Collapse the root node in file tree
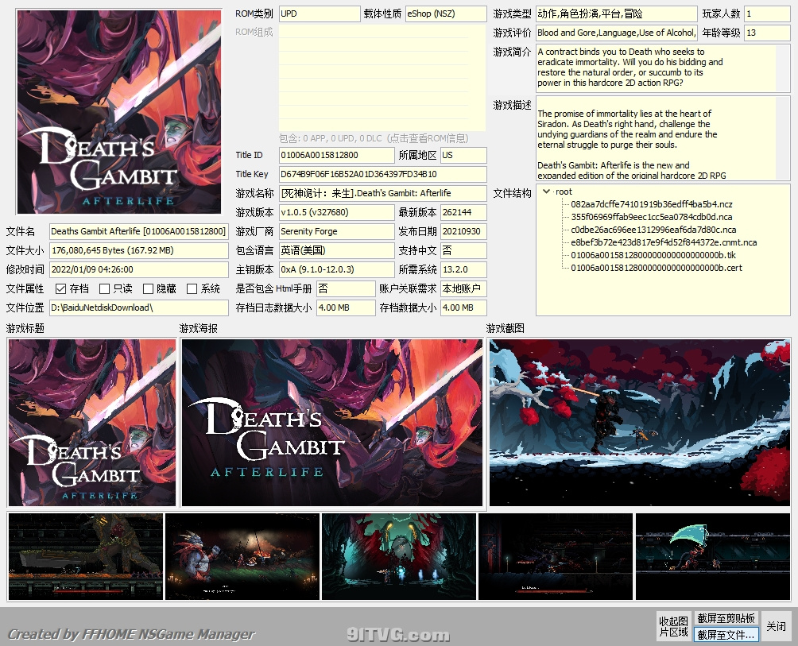Image resolution: width=798 pixels, height=646 pixels. [x=546, y=191]
